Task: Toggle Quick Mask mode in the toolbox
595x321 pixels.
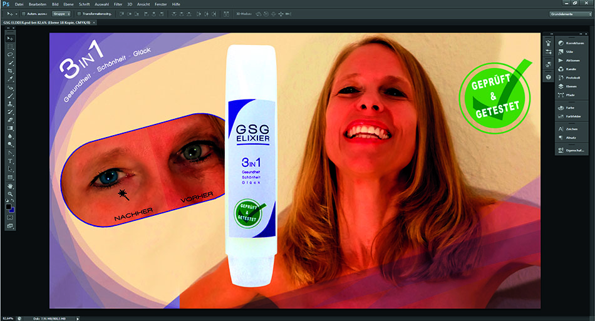Action: click(10, 218)
